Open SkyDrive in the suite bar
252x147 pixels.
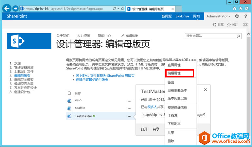pos(182,16)
